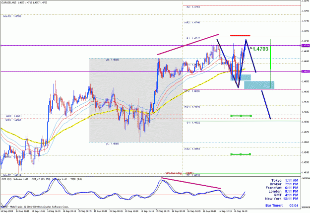Click the New York 12:11 PM clock entry
The height and width of the screenshot is (213, 310).
click(282, 199)
